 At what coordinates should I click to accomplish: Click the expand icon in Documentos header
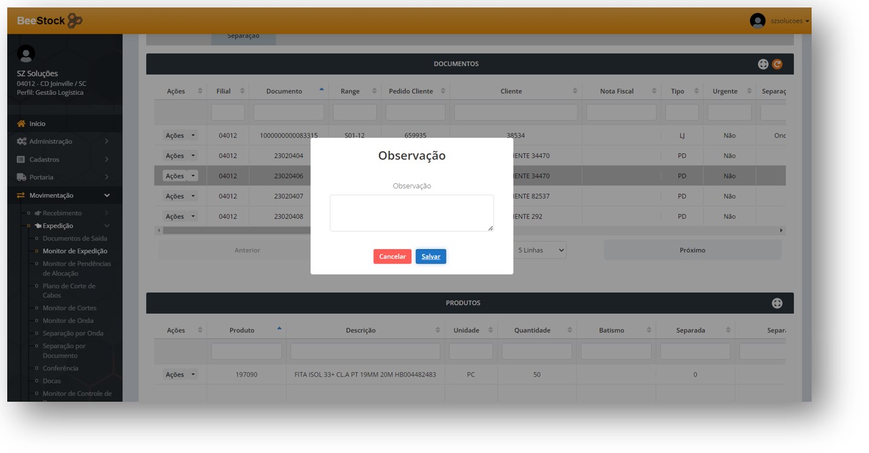763,64
